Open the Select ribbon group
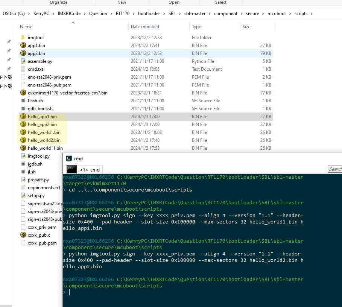The width and height of the screenshot is (342, 307). (x=221, y=2)
